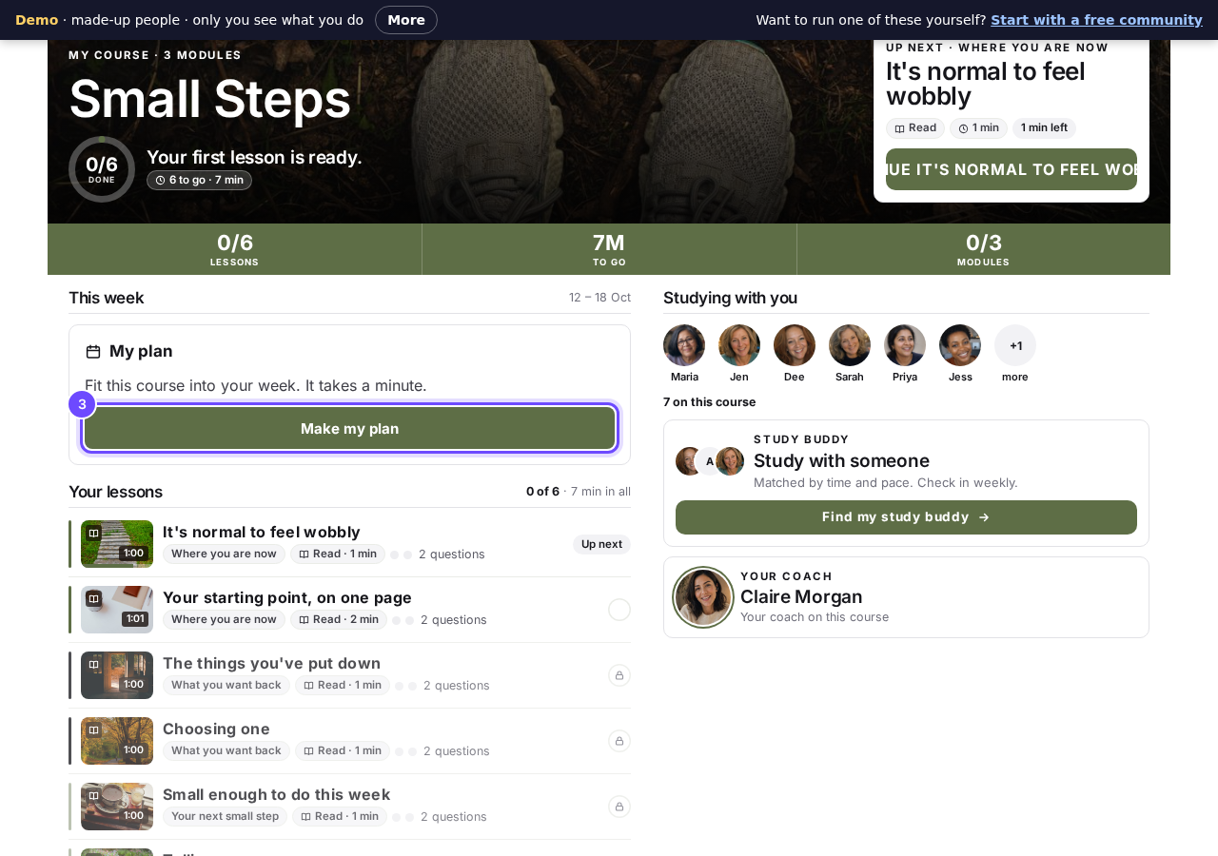Click 7 on this course text
The image size is (1218, 856).
(x=710, y=402)
